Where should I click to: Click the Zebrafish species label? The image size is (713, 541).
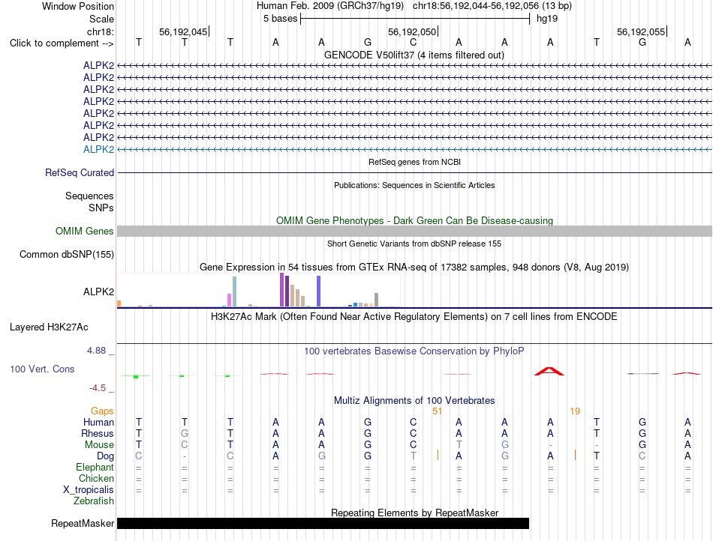(x=94, y=501)
